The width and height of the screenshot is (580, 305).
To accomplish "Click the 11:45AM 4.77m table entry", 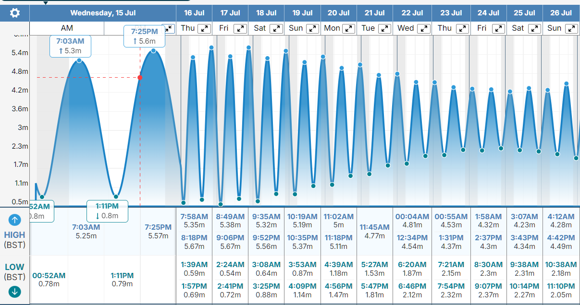I will (x=374, y=231).
